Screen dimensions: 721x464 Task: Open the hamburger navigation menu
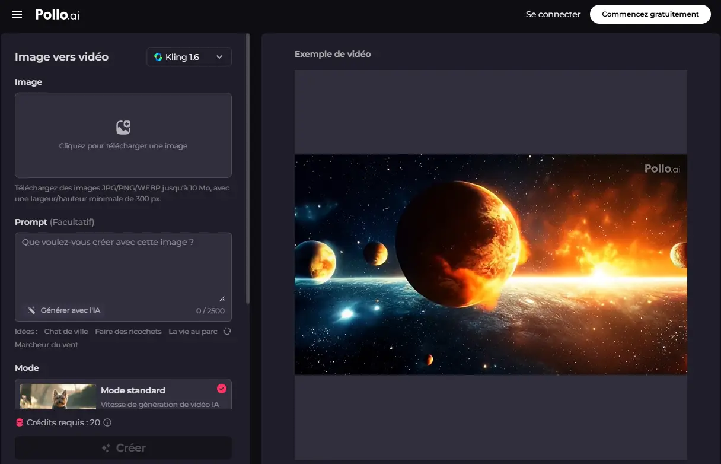pyautogui.click(x=17, y=14)
